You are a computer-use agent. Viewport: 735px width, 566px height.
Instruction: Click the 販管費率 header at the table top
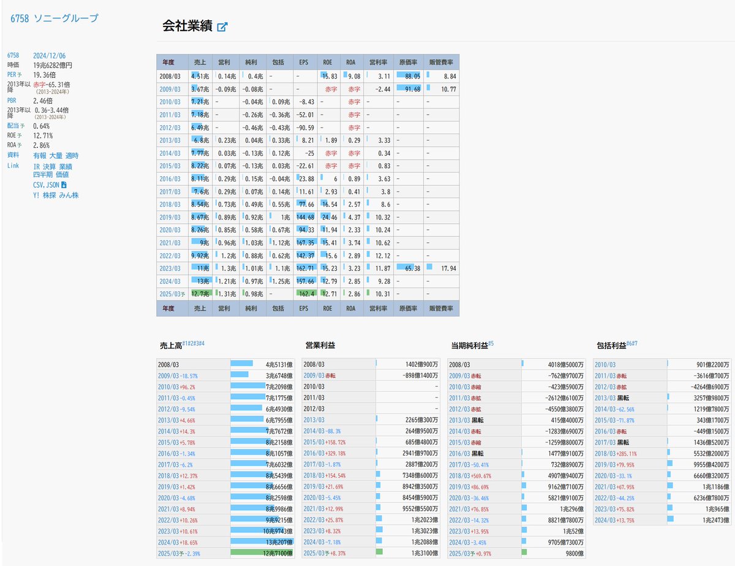441,62
